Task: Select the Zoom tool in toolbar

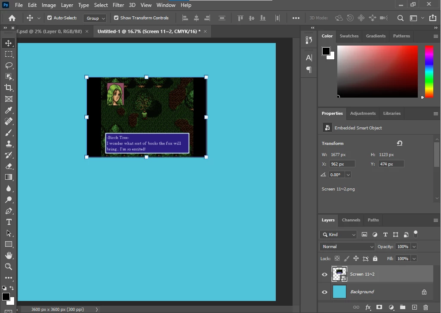Action: click(9, 267)
